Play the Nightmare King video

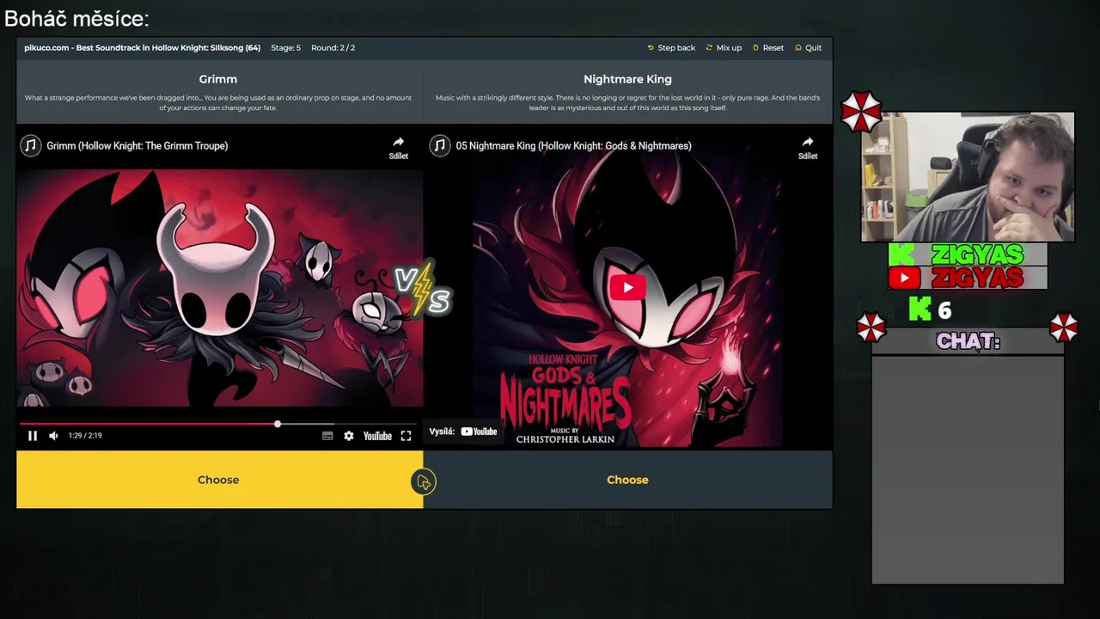click(x=627, y=287)
